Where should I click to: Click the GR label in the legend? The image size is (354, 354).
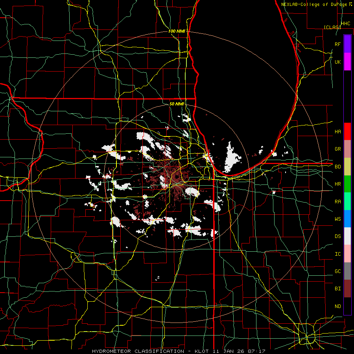[337, 149]
